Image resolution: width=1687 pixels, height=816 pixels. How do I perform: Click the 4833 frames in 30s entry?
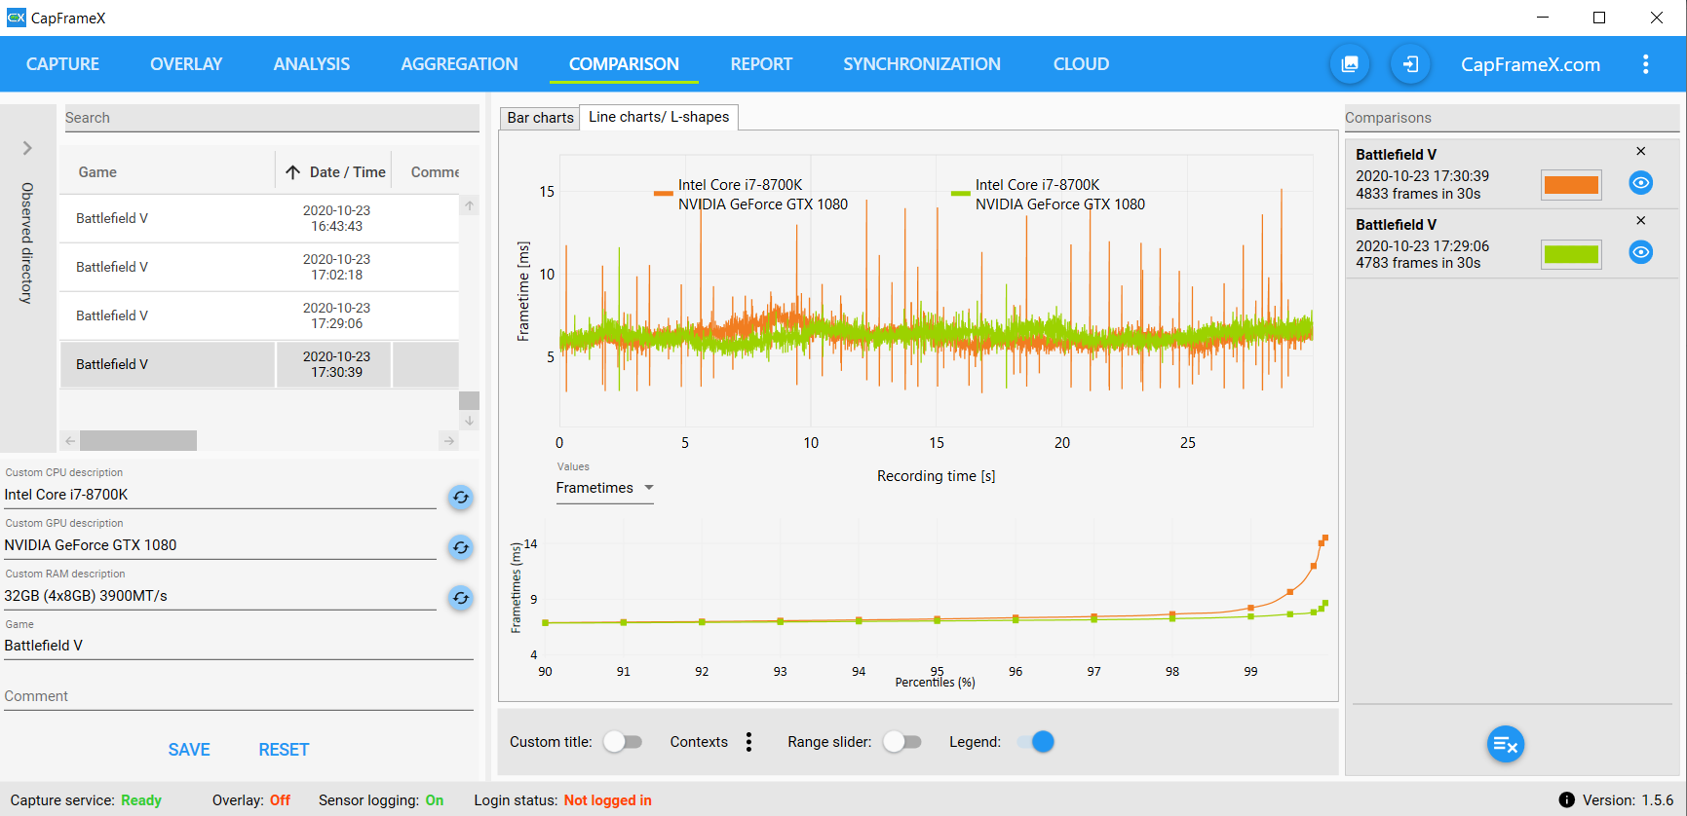point(1418,194)
